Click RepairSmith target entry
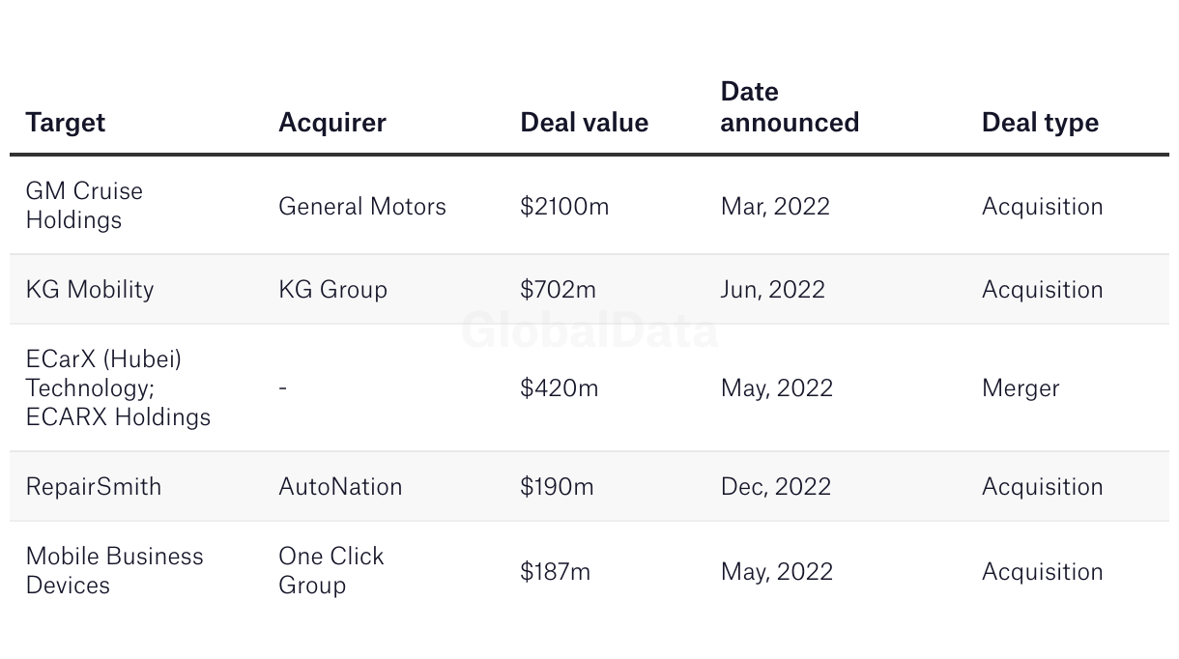Screen dimensions: 1179x659 pos(94,487)
